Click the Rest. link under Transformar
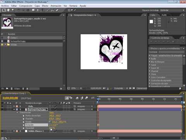Screen dimensions: 186x140 [x=52, y=112]
